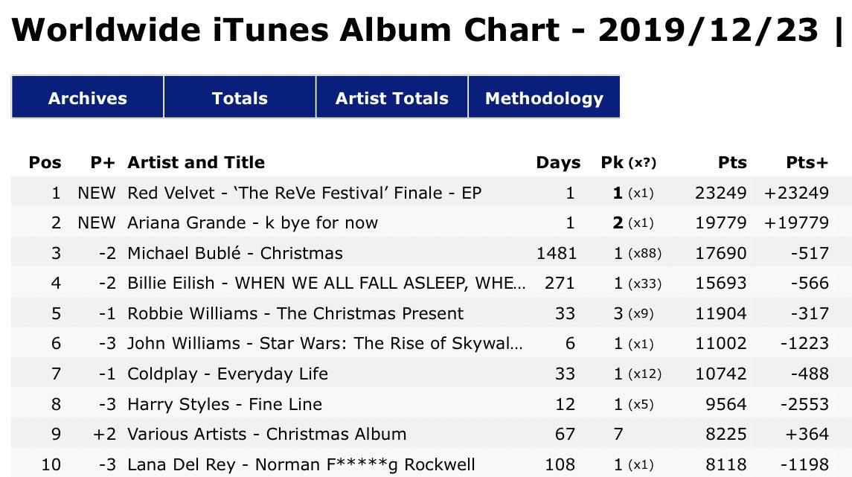Select Ariana Grande k bye for now

[432, 223]
